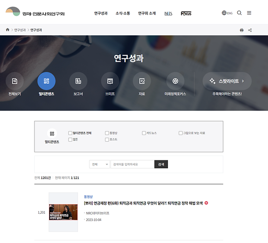
Task: Click the bold 연구성과 current breadcrumb
Action: [x=36, y=30]
